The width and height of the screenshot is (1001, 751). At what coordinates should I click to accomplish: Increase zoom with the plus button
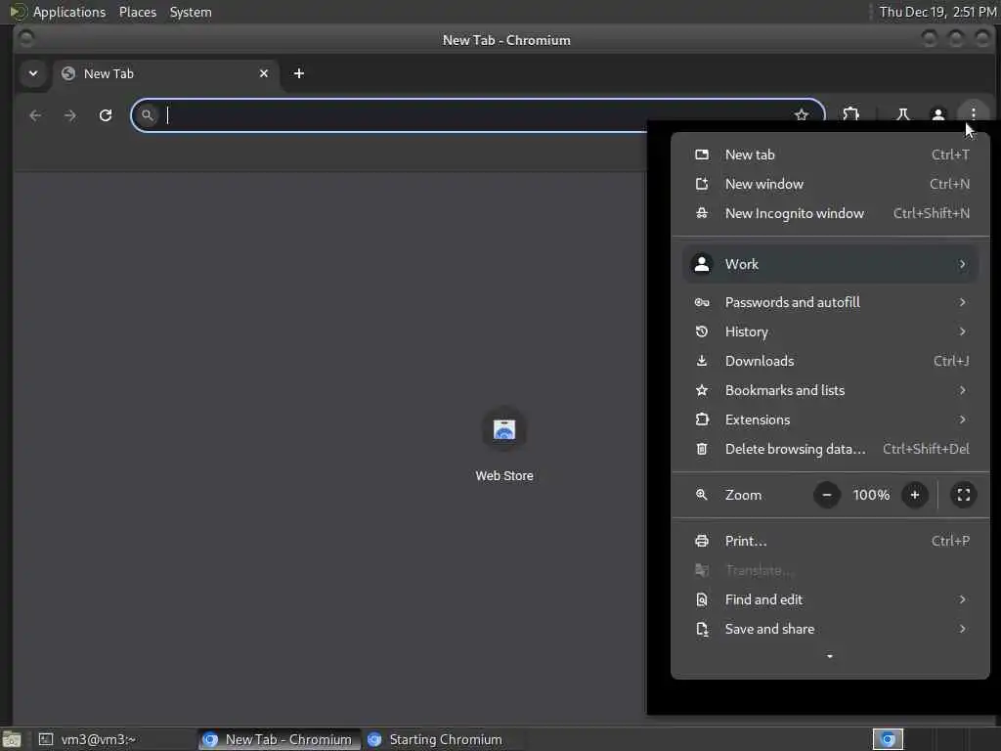tap(915, 495)
